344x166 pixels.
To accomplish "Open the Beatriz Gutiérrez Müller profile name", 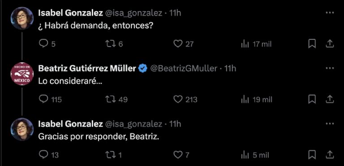I will point(87,68).
